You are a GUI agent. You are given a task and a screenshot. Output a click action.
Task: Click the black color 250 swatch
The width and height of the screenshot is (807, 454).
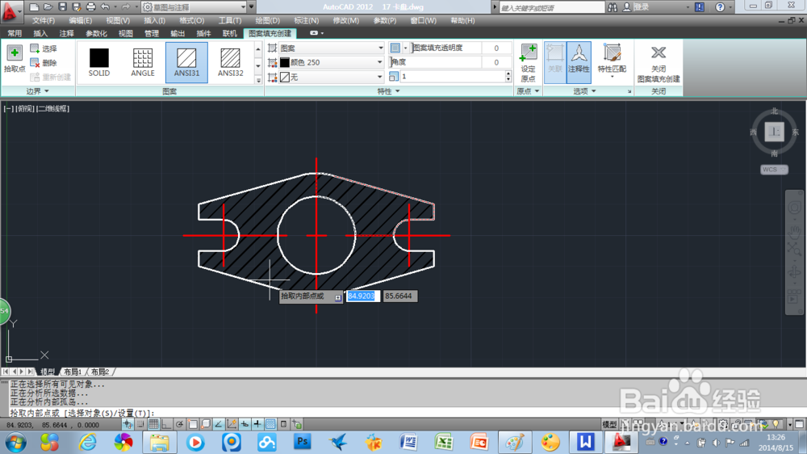(285, 62)
